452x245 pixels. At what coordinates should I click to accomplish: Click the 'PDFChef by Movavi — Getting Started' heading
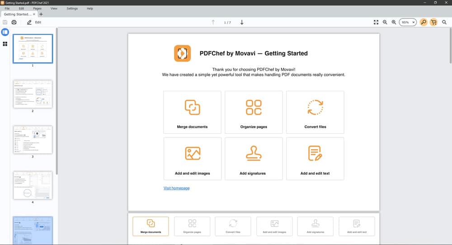(x=254, y=53)
